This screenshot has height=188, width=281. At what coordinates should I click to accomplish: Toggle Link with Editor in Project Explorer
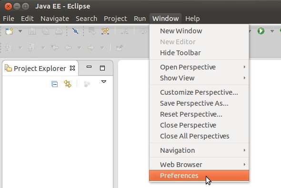(68, 84)
